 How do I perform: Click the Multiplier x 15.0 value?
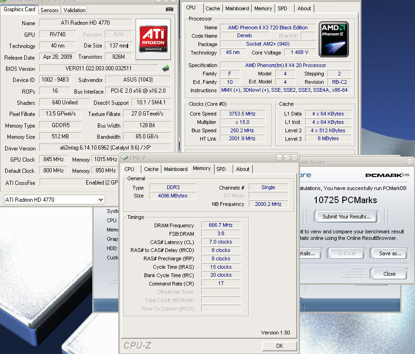point(242,122)
